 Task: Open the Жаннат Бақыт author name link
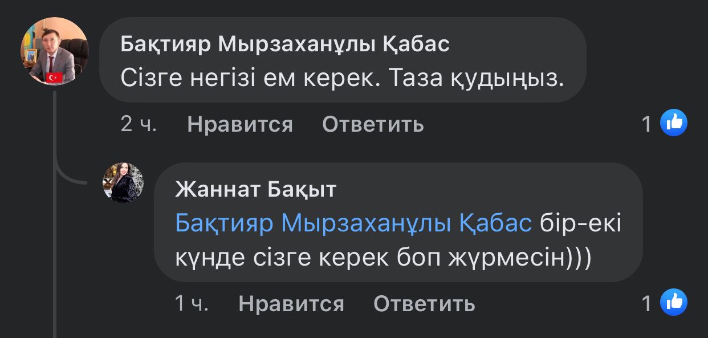255,189
